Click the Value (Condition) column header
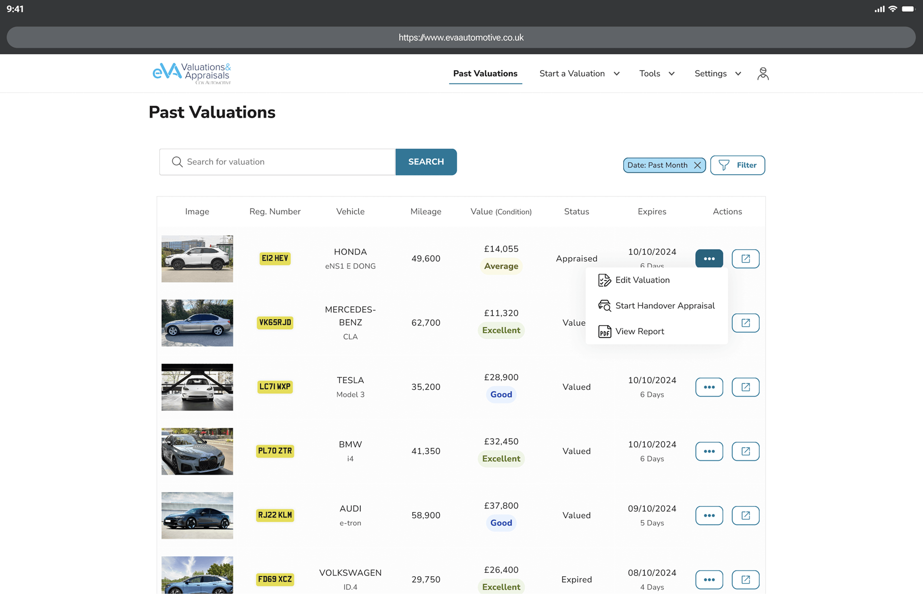Viewport: 923px width, 594px height. click(x=501, y=211)
